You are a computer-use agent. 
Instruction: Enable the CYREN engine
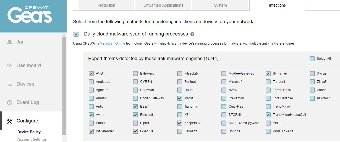(135, 82)
